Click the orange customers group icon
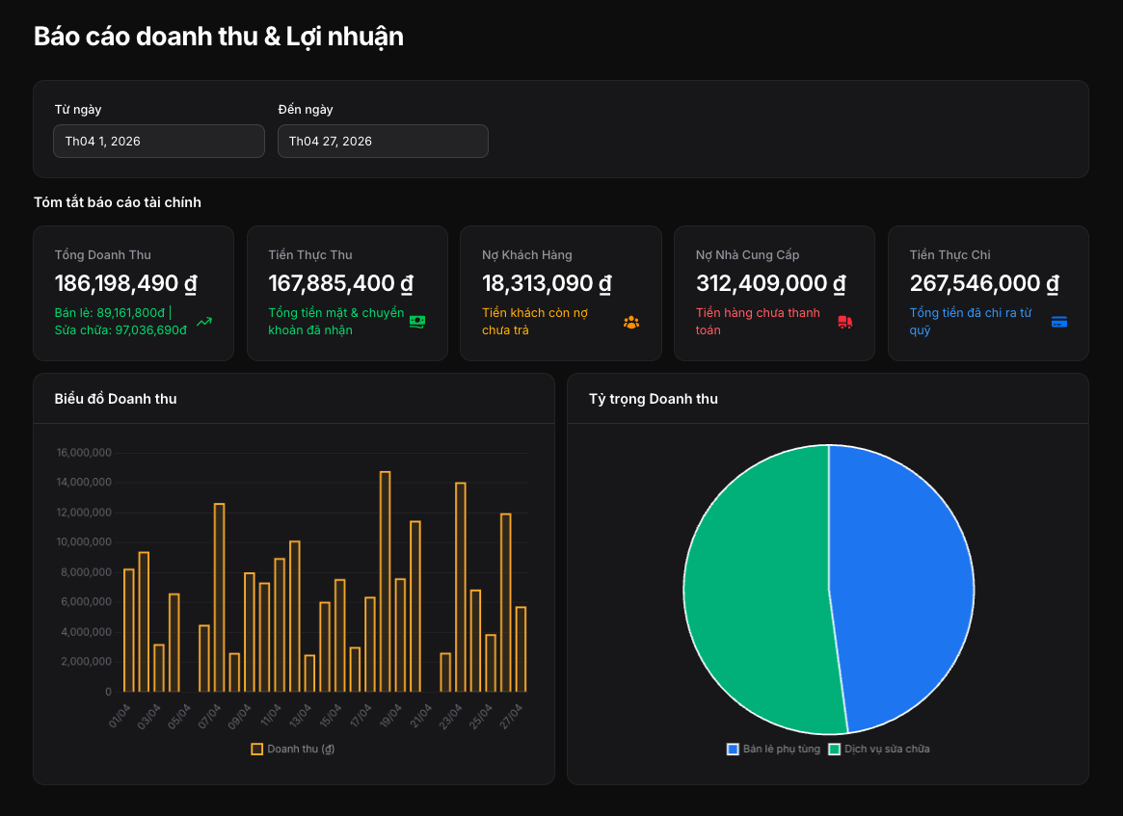 631,322
